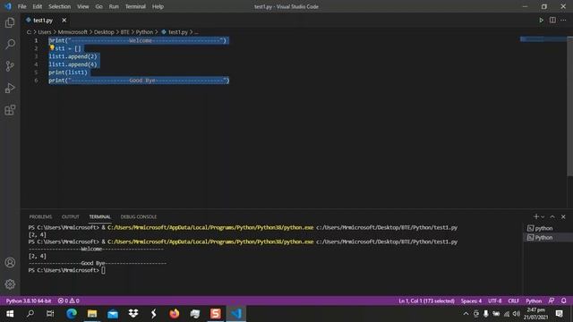
Task: Open Windows taskbar search
Action: click(x=30, y=314)
